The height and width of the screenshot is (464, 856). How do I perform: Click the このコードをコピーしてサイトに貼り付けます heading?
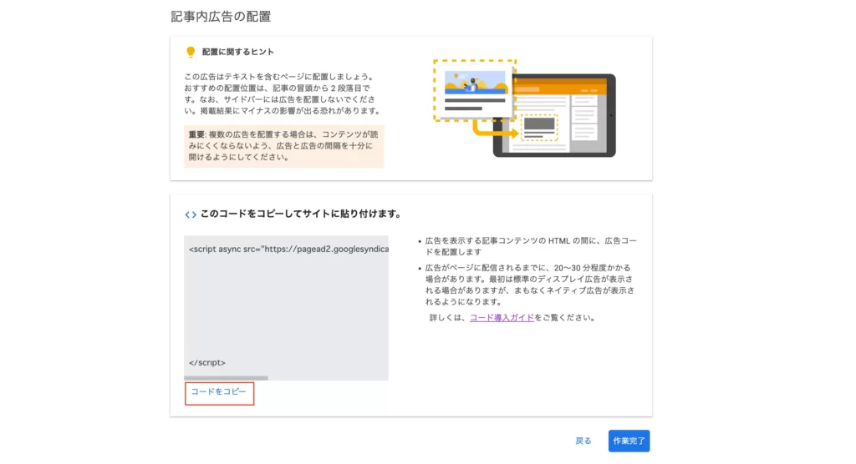[x=300, y=214]
